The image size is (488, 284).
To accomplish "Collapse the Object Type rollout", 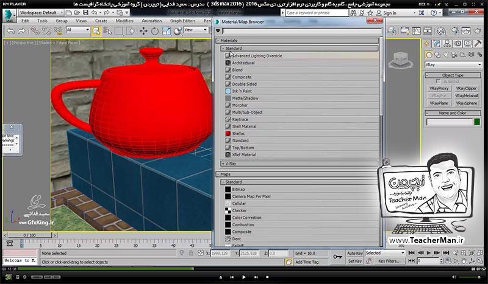I will pyautogui.click(x=453, y=75).
